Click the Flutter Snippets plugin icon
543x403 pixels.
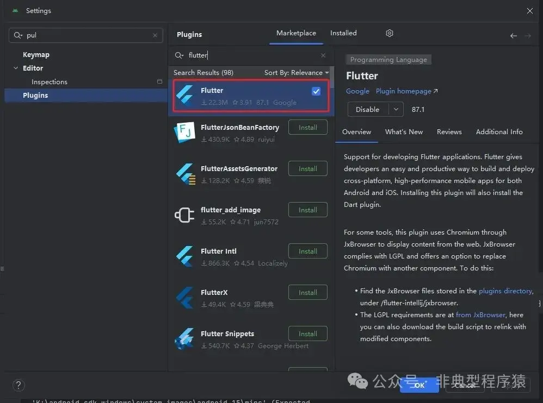(x=184, y=339)
